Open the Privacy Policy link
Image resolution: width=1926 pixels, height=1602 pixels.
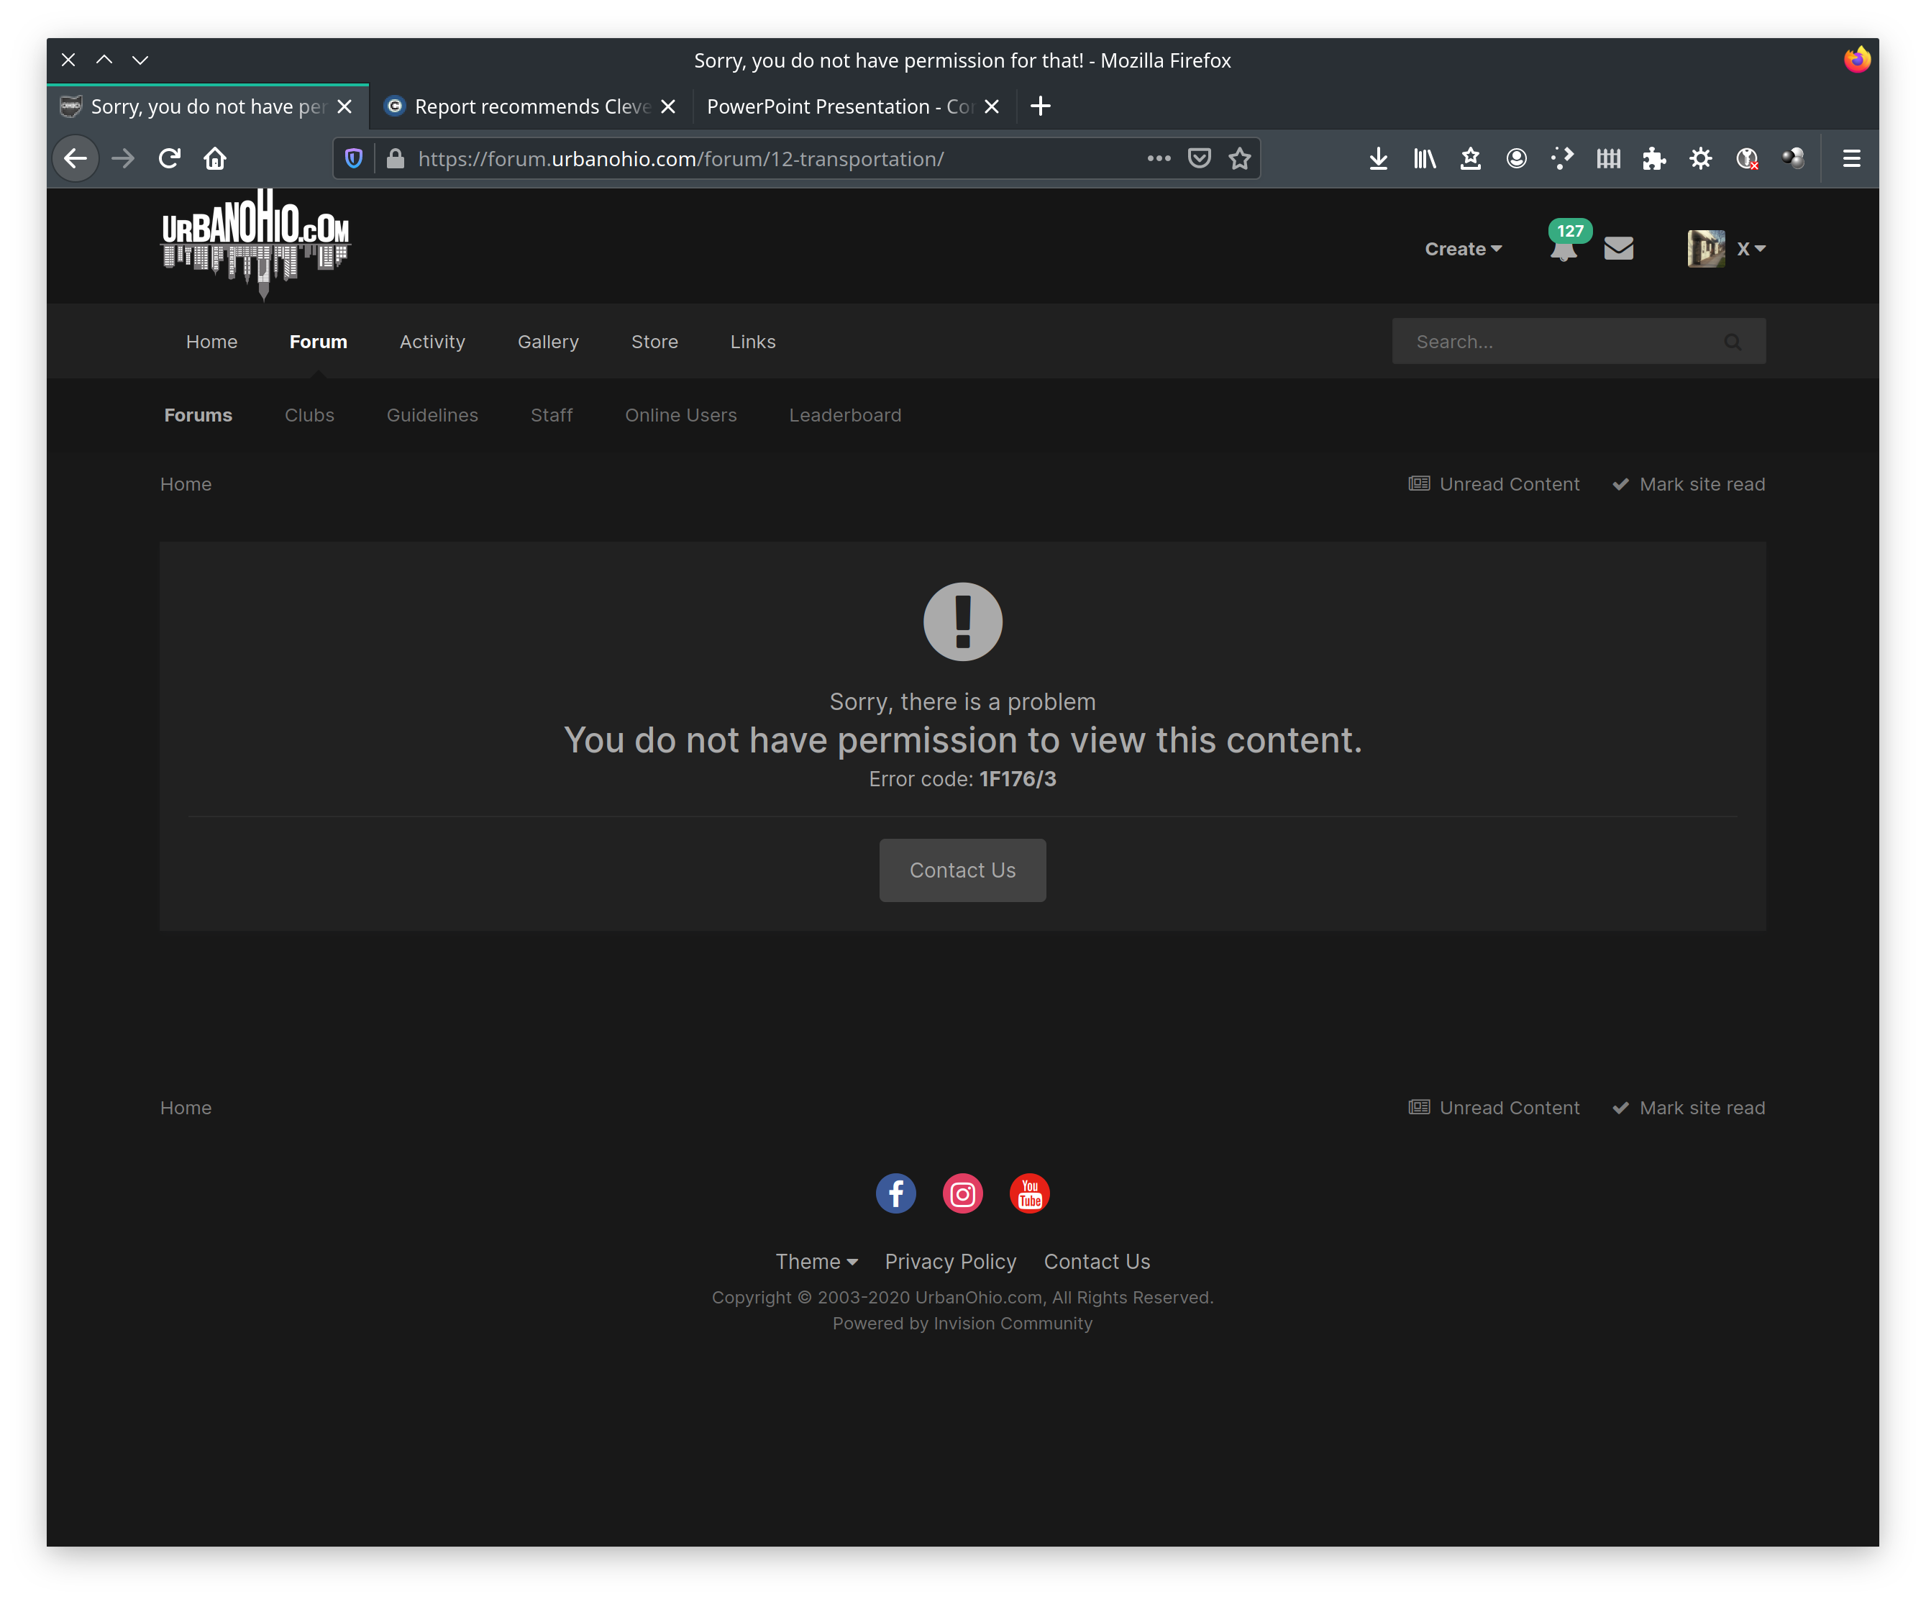coord(951,1262)
